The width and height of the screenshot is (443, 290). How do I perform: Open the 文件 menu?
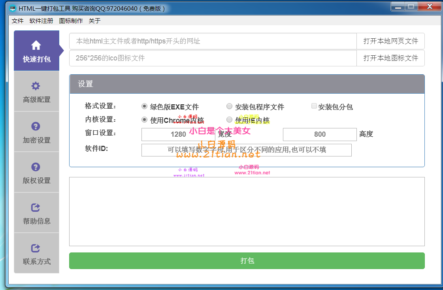[x=18, y=21]
